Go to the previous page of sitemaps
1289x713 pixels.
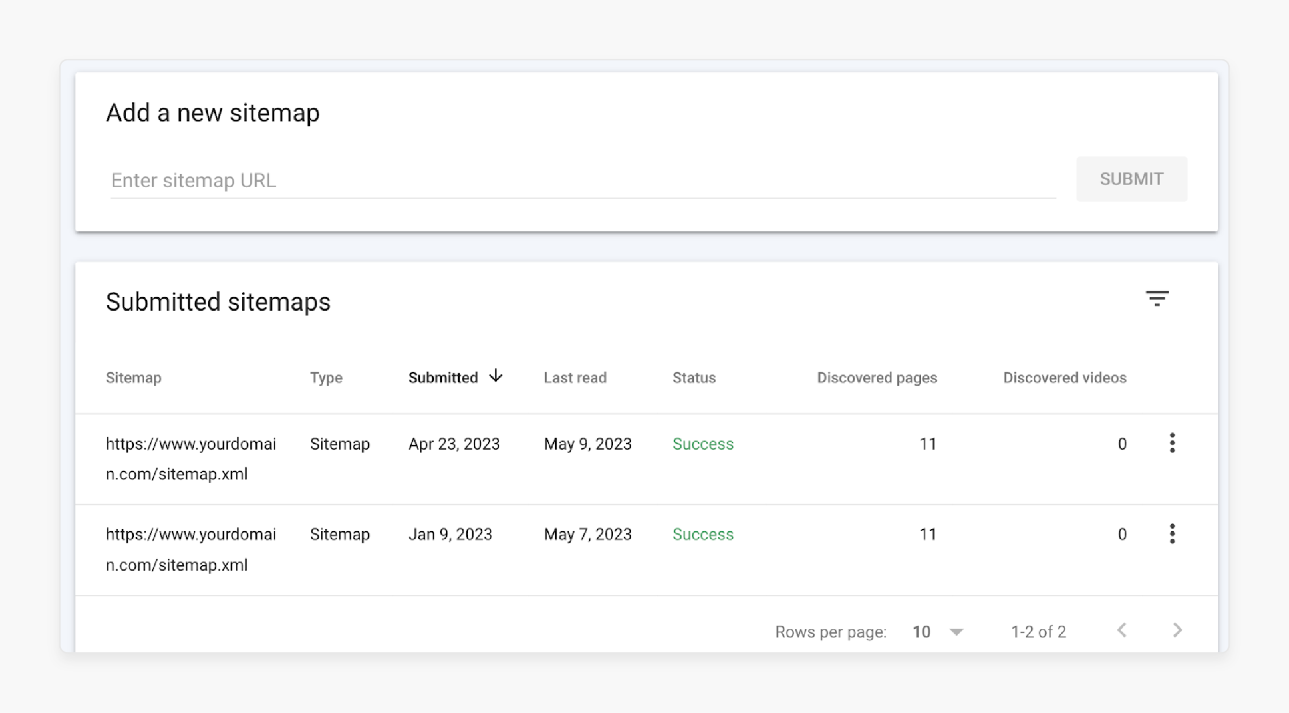[x=1122, y=630]
